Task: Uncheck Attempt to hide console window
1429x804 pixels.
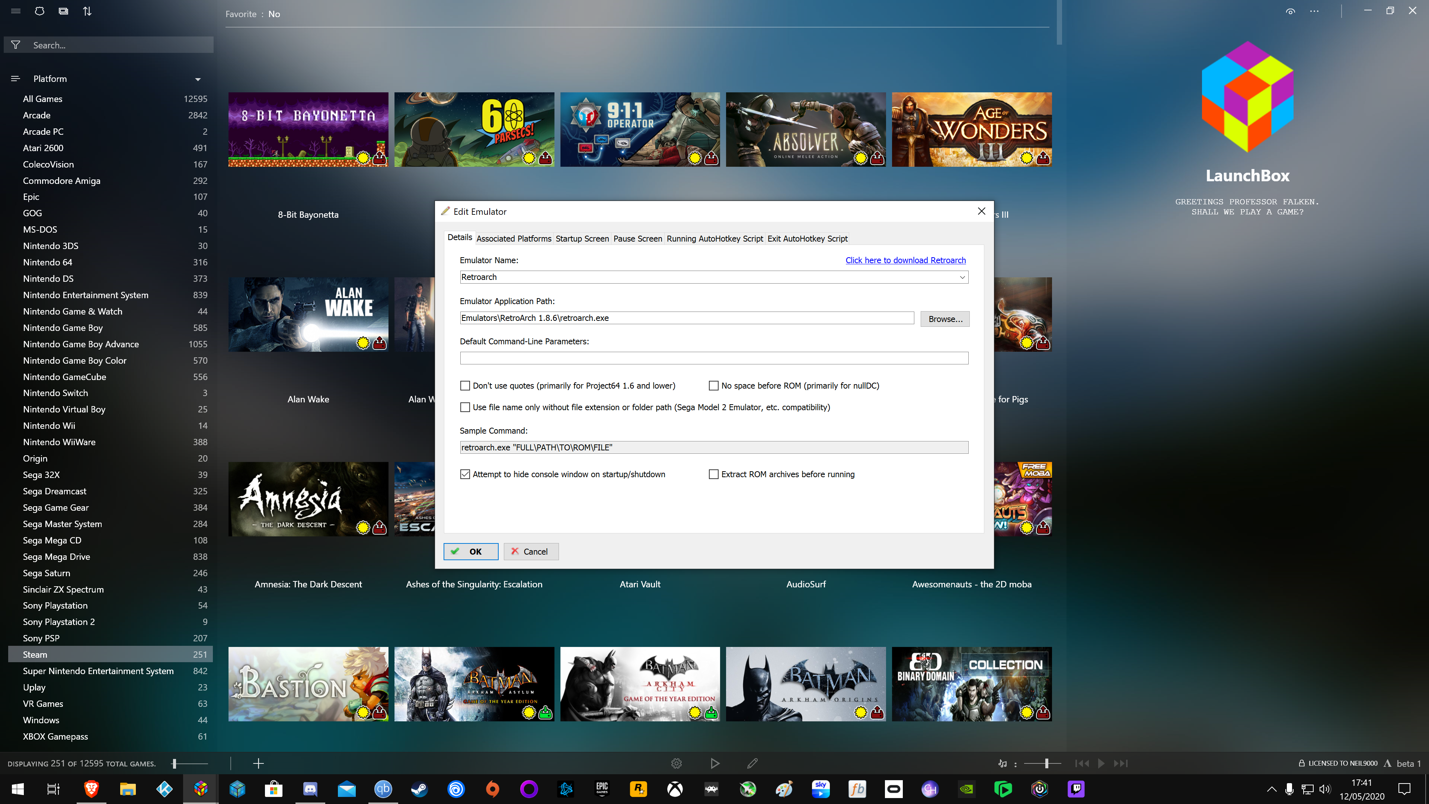Action: 465,475
